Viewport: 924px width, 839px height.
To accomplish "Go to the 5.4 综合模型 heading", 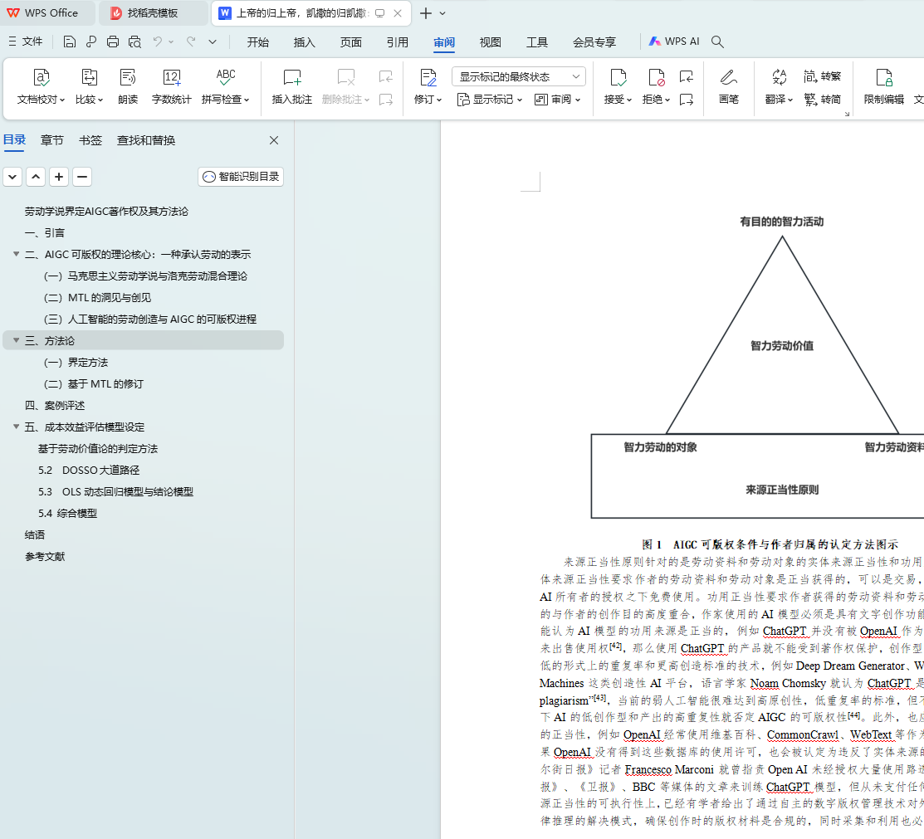I will 68,513.
